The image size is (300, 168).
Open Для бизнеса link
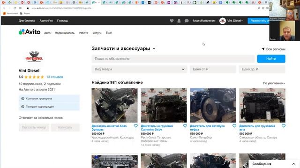click(x=27, y=21)
